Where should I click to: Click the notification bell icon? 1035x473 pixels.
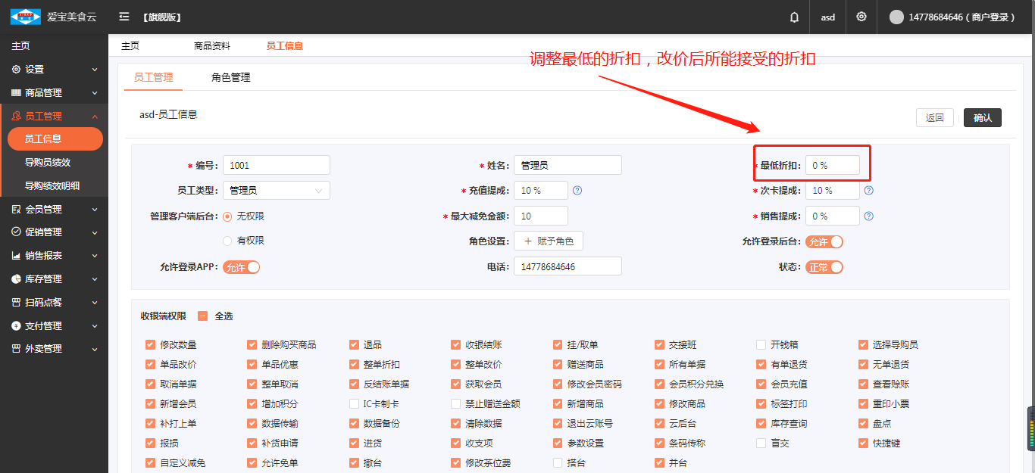pos(794,17)
